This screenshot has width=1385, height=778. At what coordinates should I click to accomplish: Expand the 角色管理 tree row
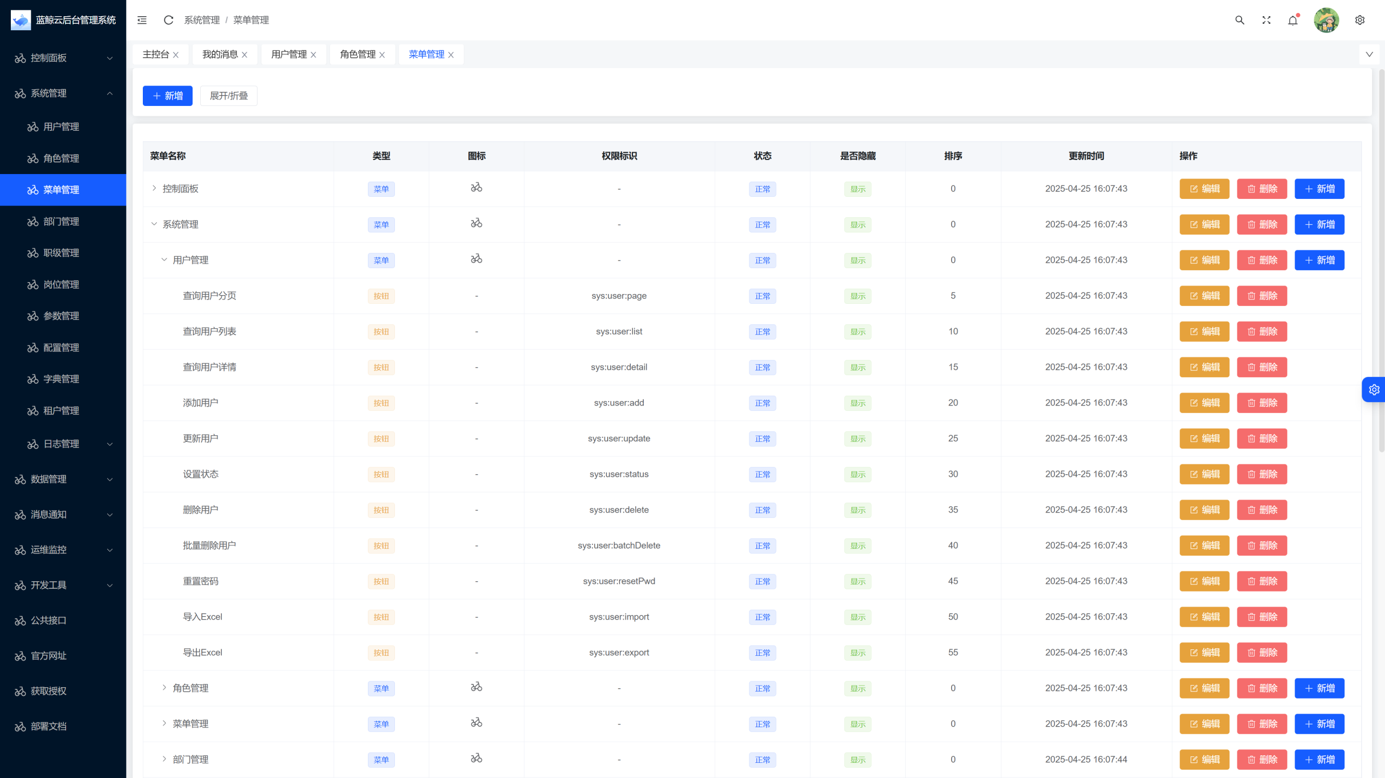pos(164,688)
